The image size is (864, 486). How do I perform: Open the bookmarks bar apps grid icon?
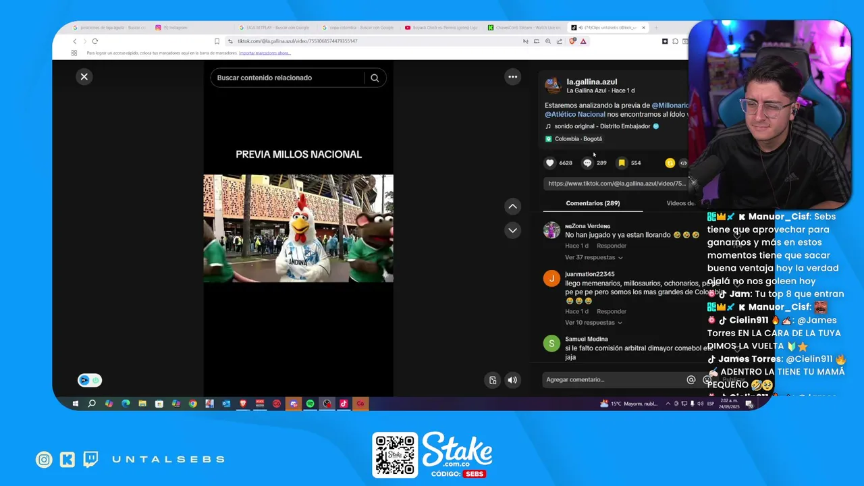[74, 53]
